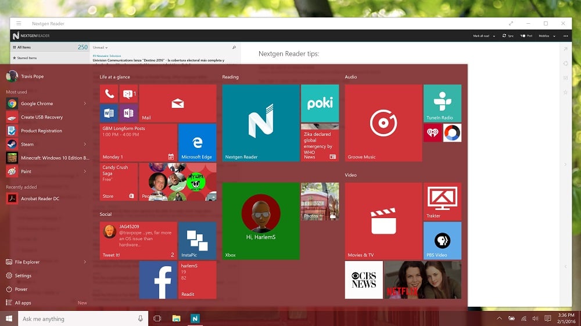Launch Groove Music tile
Image resolution: width=581 pixels, height=326 pixels.
click(x=383, y=123)
